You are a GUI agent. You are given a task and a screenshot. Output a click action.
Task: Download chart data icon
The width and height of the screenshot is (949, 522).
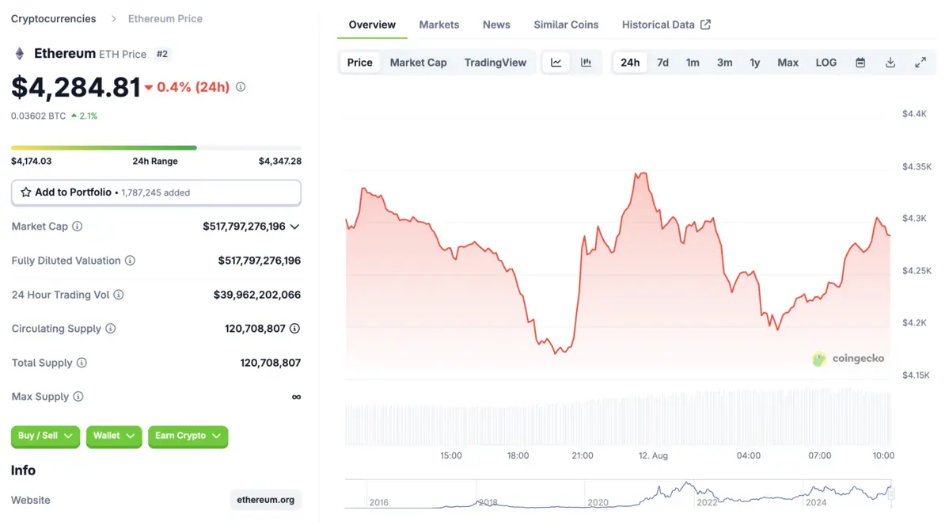click(890, 63)
